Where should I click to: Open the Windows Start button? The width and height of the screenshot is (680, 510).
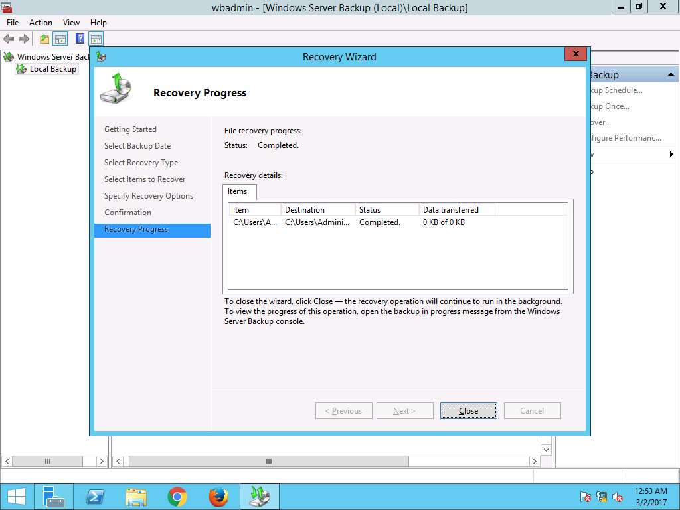pos(17,497)
